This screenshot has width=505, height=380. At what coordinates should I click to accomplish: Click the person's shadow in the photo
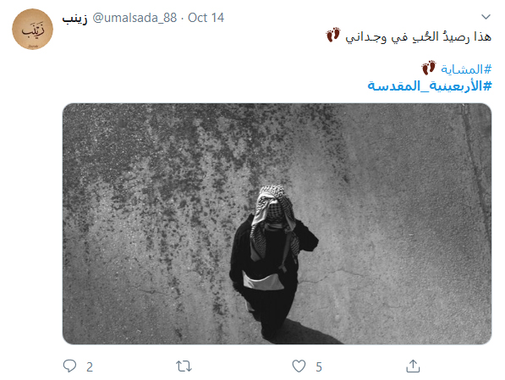tap(310, 333)
